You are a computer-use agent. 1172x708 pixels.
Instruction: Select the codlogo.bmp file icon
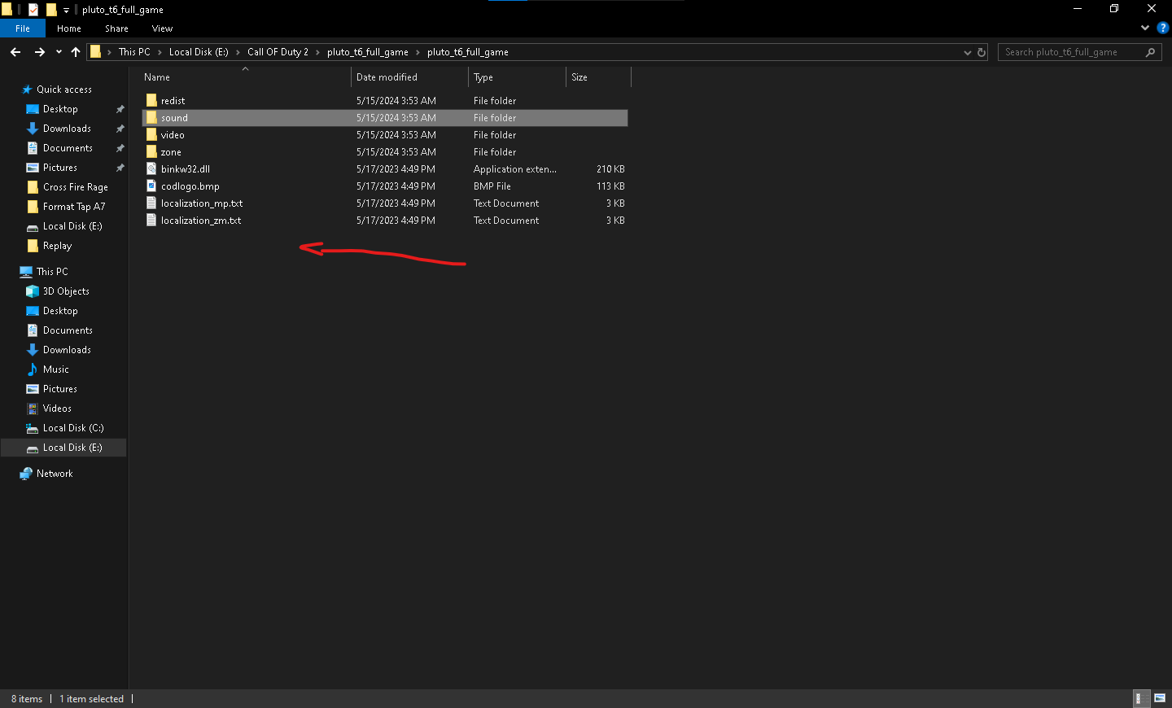pos(151,186)
